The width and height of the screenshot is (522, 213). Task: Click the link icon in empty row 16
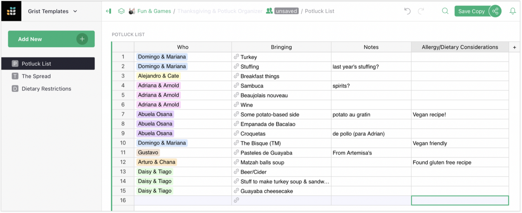click(236, 200)
